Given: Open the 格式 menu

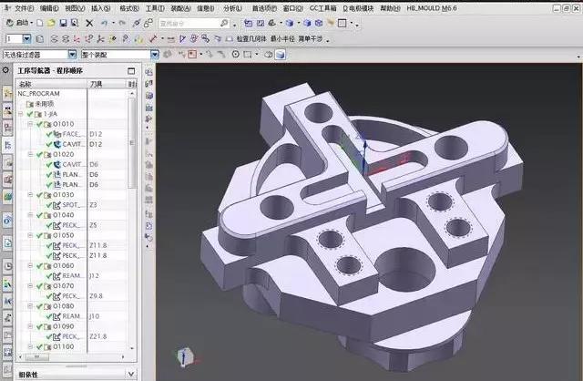Looking at the screenshot, I should [129, 8].
